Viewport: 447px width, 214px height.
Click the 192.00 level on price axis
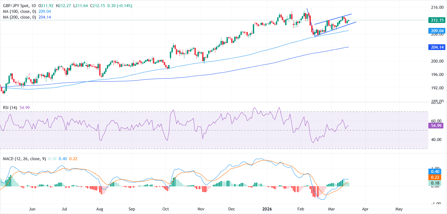click(437, 88)
